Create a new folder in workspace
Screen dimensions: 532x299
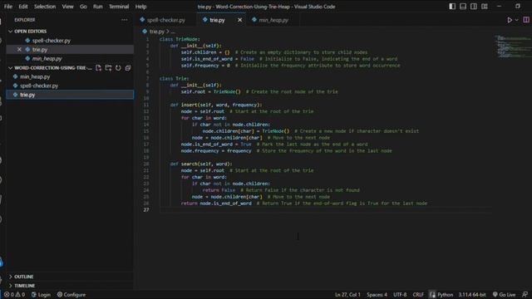tap(108, 68)
